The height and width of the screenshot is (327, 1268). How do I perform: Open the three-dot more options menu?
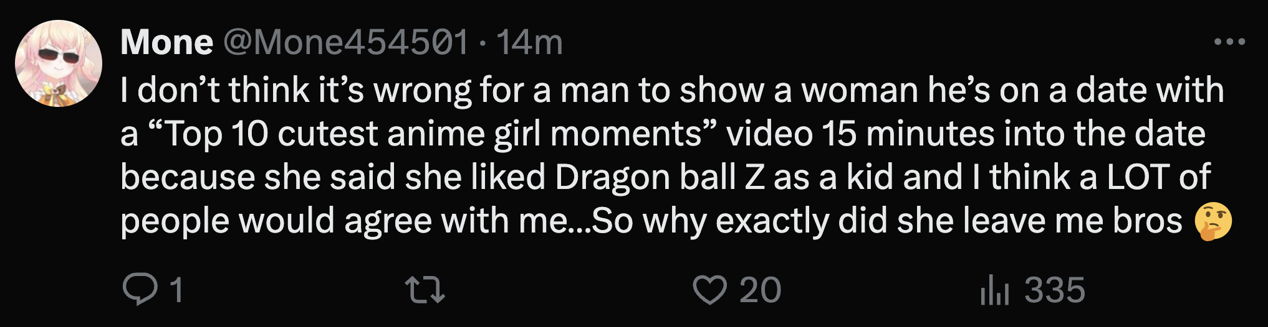pyautogui.click(x=1229, y=42)
